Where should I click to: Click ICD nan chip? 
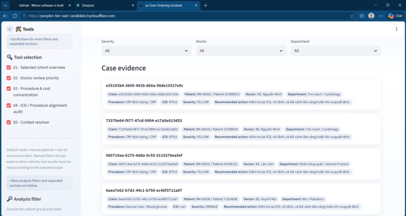(179, 207)
